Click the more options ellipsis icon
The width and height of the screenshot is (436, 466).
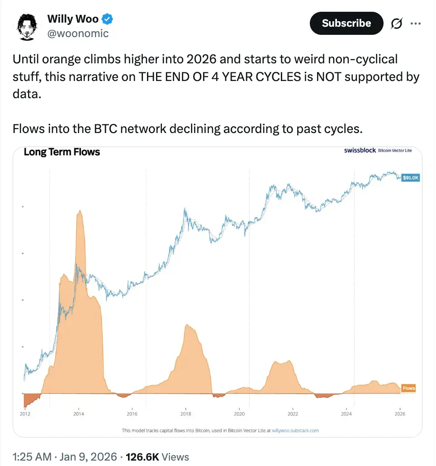coord(416,23)
